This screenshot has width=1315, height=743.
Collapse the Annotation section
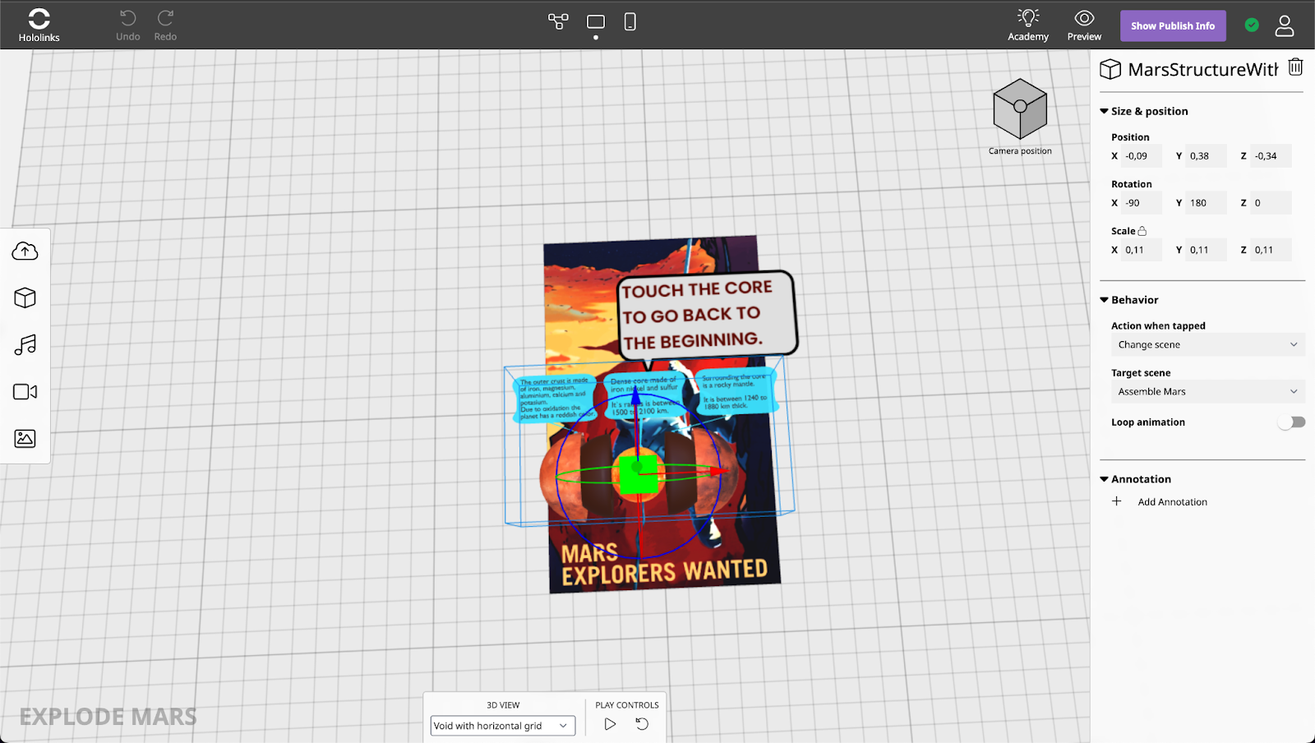pos(1105,479)
